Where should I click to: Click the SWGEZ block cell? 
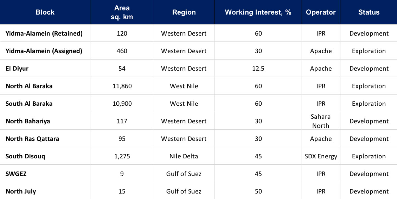coord(16,174)
